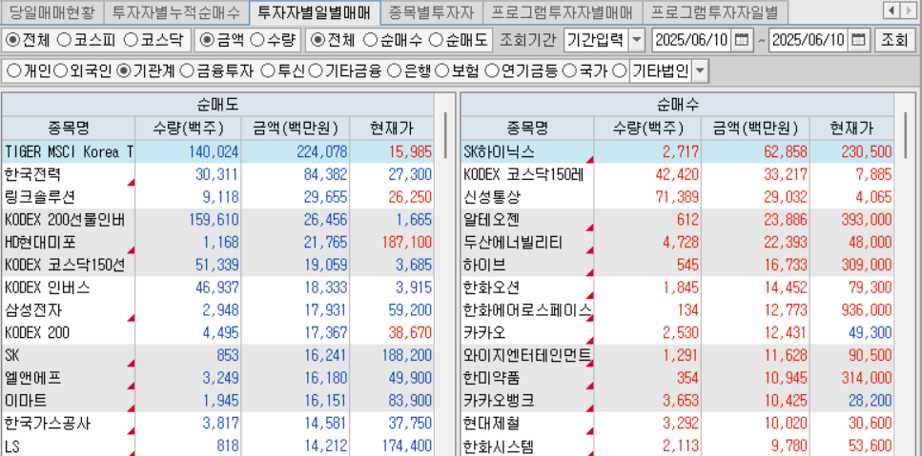Screen dimensions: 922x456
Task: Open the end date calendar picker icon
Action: click(858, 40)
